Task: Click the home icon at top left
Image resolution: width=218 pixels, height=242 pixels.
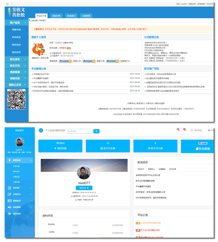Action: pos(7,4)
